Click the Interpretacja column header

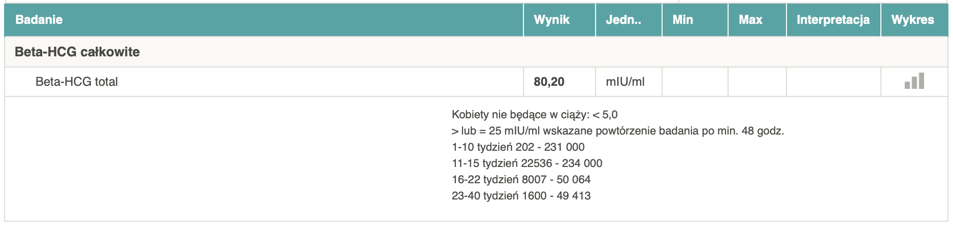coord(833,20)
